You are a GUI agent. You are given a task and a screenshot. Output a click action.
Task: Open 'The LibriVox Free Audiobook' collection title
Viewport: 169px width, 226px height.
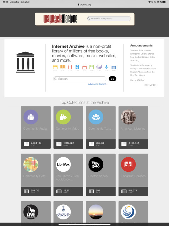click(x=67, y=178)
